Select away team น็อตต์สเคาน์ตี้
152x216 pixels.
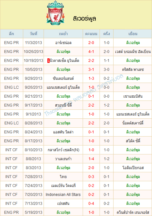[133, 123]
